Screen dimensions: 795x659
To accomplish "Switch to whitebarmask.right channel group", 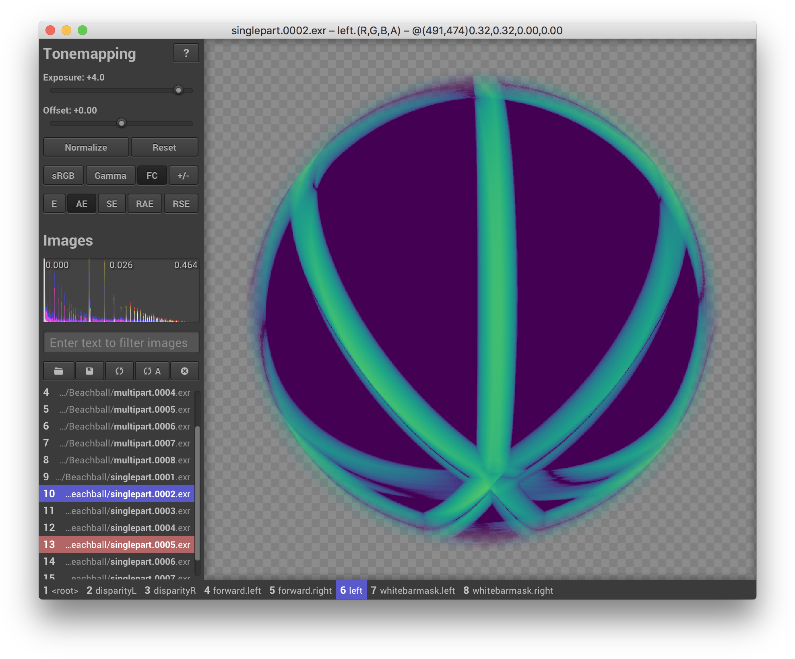I will point(509,590).
